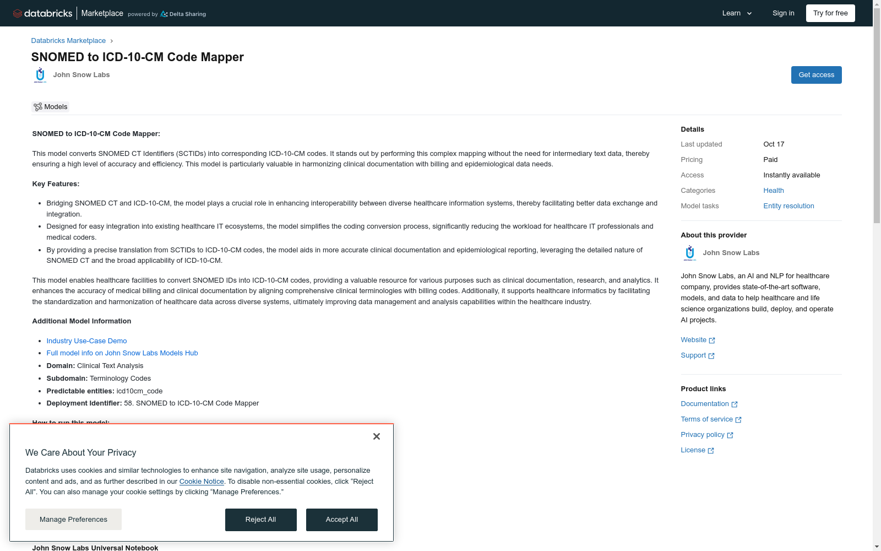Click the 'Deployment Identifier' list item
The width and height of the screenshot is (881, 551).
(x=153, y=403)
